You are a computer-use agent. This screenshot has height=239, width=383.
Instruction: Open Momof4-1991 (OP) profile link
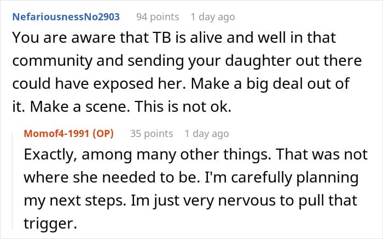(68, 134)
